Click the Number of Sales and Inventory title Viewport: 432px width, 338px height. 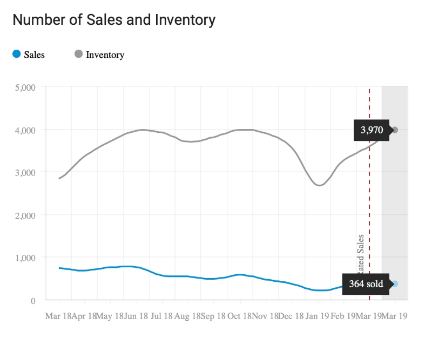point(114,20)
